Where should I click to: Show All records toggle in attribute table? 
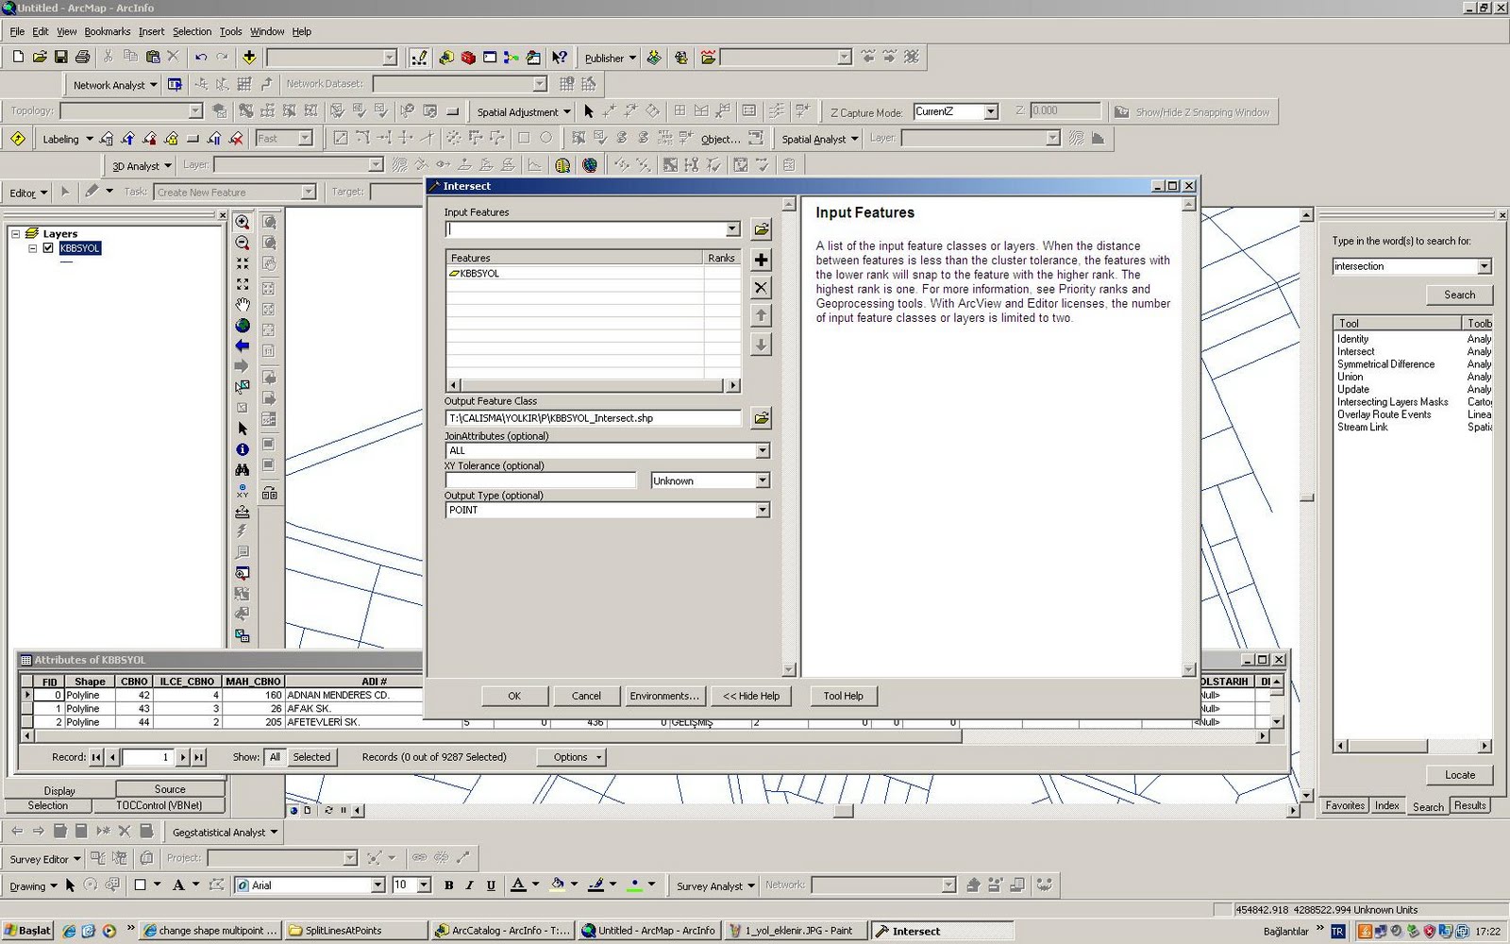(x=275, y=757)
